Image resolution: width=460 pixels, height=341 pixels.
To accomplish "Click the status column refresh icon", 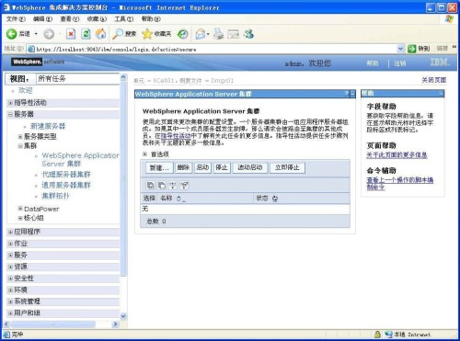I will tap(275, 199).
